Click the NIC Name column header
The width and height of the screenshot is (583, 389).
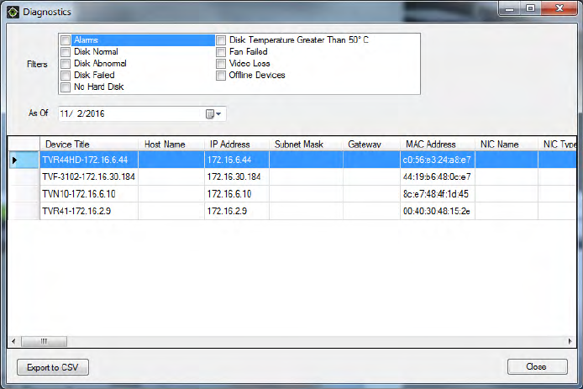[x=507, y=145]
